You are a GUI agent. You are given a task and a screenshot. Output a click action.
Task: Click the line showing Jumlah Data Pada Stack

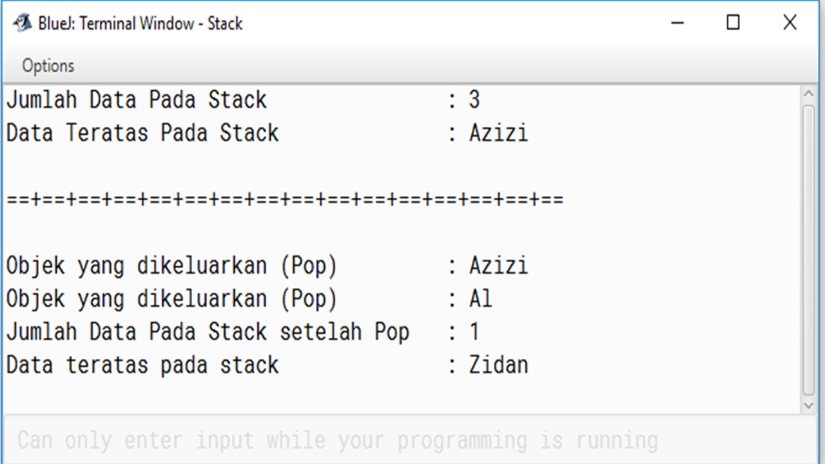click(x=136, y=99)
